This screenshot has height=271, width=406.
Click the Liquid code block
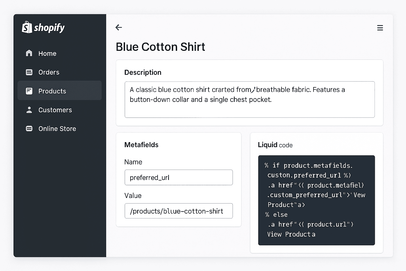pyautogui.click(x=316, y=200)
